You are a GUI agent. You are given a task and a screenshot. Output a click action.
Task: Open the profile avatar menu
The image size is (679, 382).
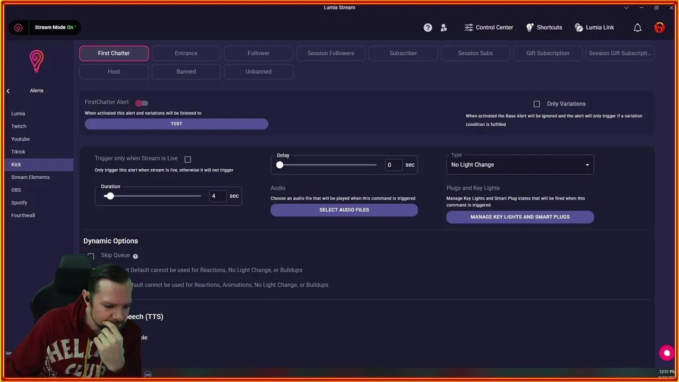coord(659,28)
